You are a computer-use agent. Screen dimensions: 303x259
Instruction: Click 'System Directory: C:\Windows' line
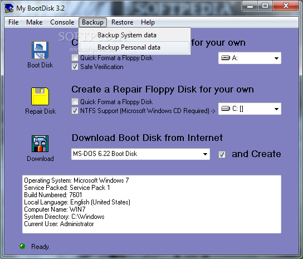64,217
